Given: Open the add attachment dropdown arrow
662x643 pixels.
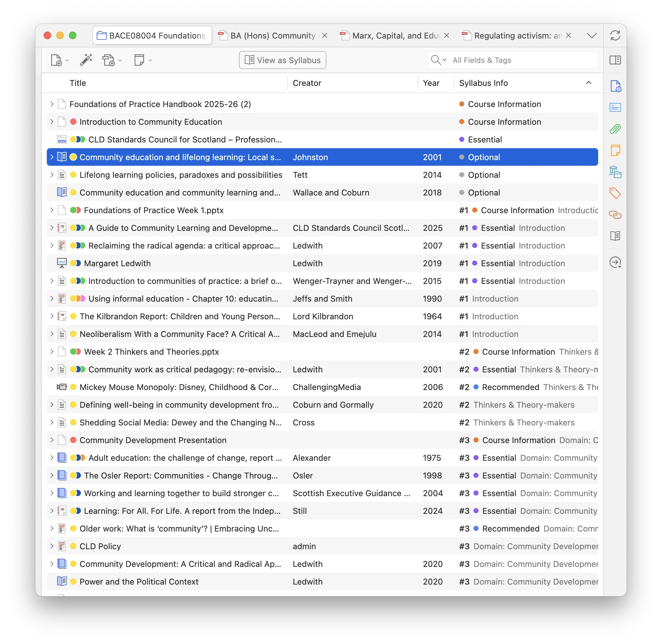Looking at the screenshot, I should [x=120, y=60].
